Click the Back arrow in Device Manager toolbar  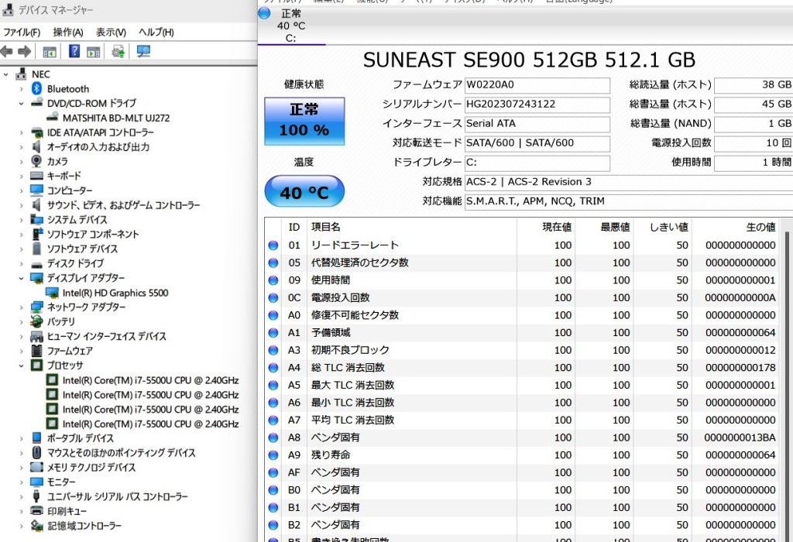pos(6,51)
